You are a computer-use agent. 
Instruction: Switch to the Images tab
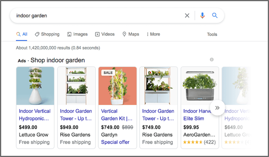coord(77,34)
